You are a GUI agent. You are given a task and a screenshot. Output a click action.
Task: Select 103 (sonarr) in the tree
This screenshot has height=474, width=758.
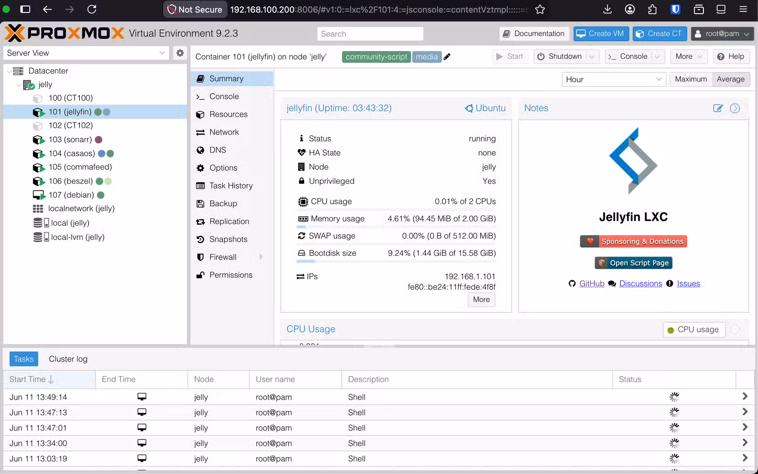pyautogui.click(x=95, y=140)
